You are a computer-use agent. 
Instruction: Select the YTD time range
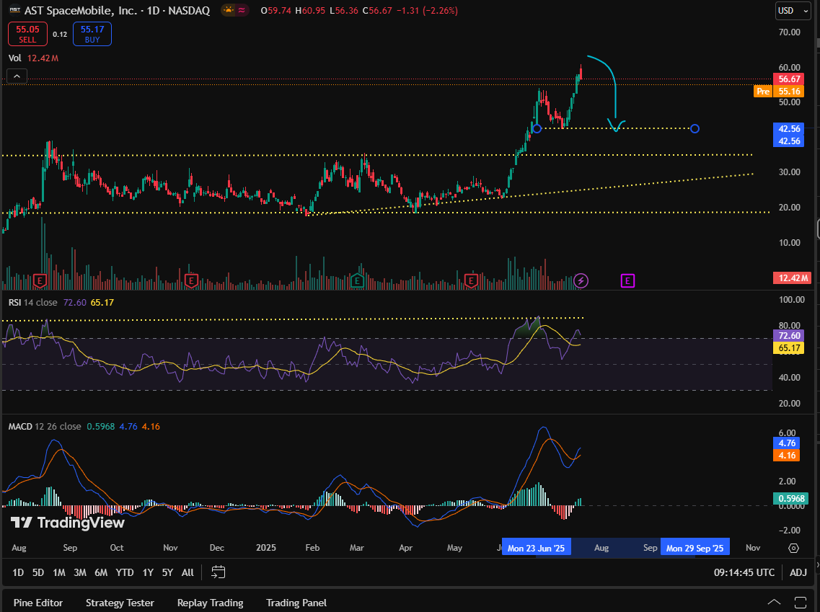[x=125, y=572]
